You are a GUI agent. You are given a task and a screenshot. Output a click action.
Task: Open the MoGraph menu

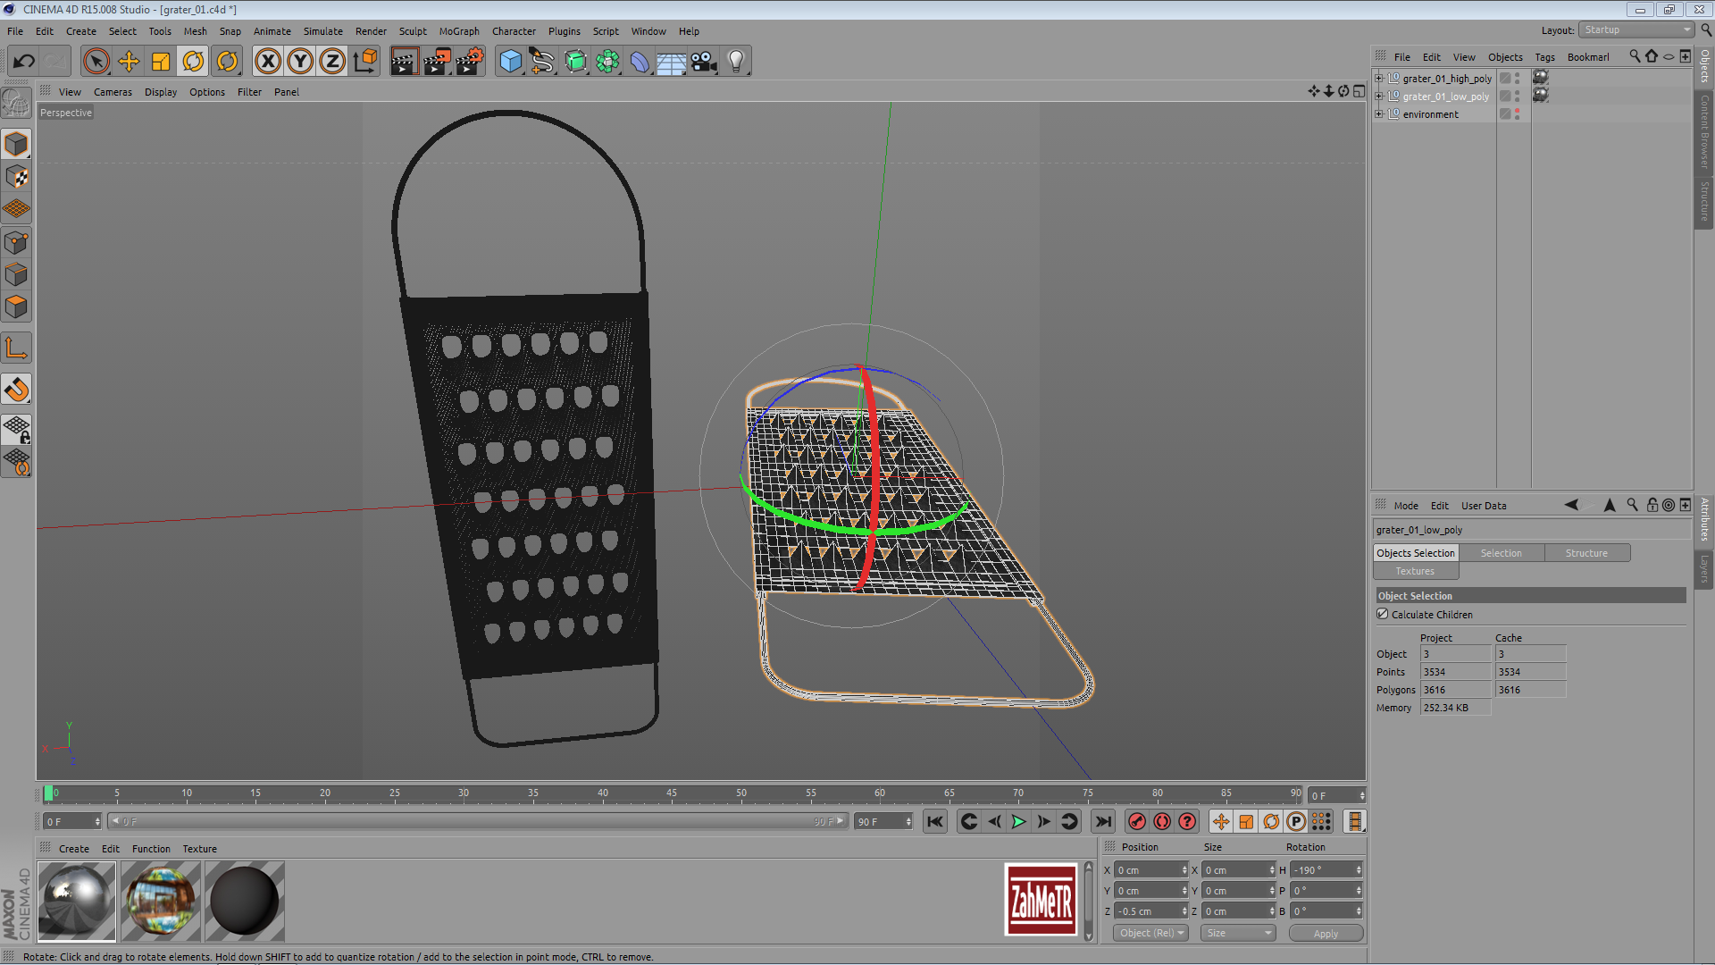[x=458, y=31]
